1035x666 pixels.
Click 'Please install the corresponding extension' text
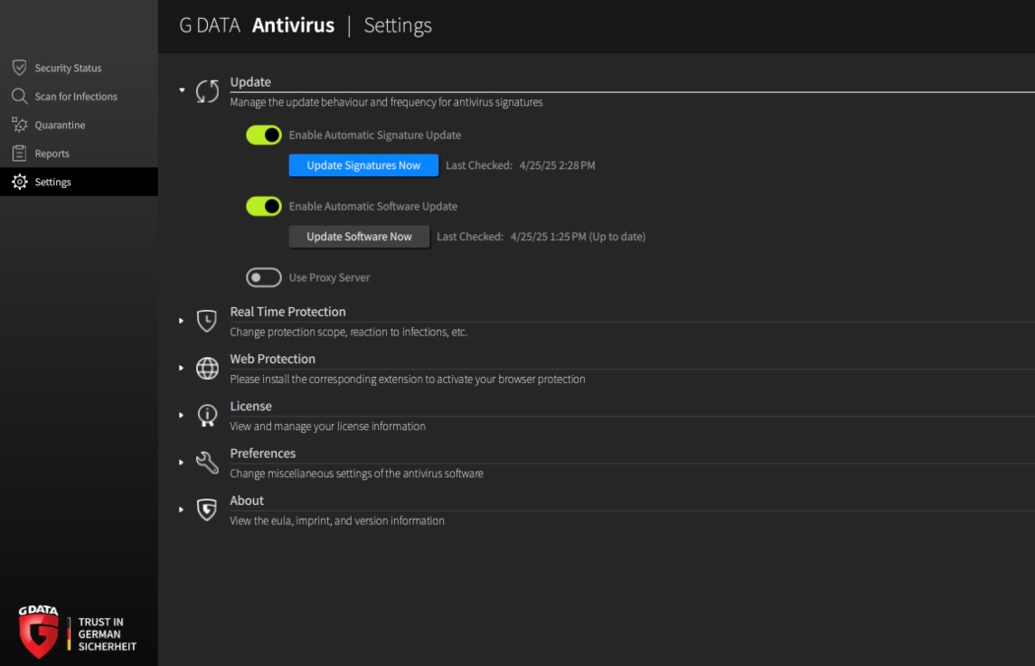[x=408, y=379]
